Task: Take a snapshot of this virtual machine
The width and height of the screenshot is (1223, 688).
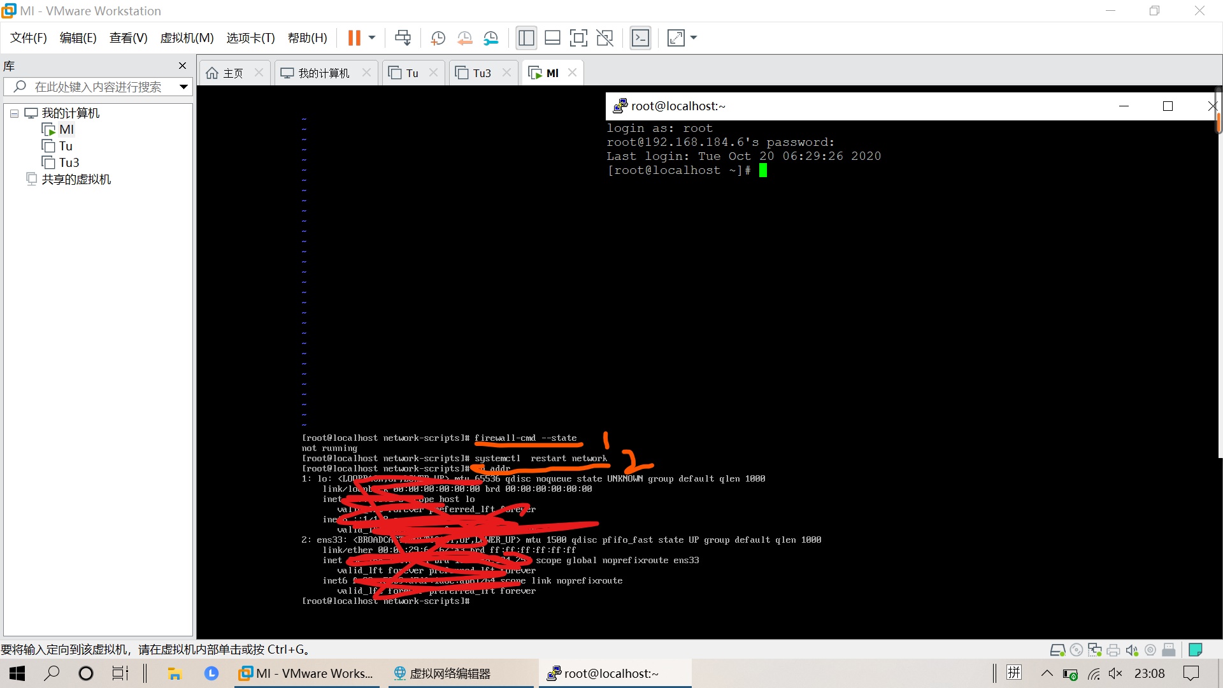Action: 438,38
